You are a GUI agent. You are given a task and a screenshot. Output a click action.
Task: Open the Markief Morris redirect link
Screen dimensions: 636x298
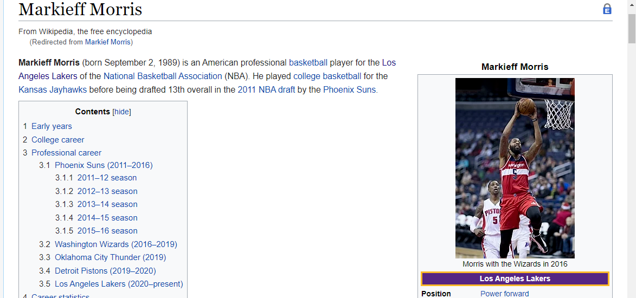pyautogui.click(x=107, y=42)
